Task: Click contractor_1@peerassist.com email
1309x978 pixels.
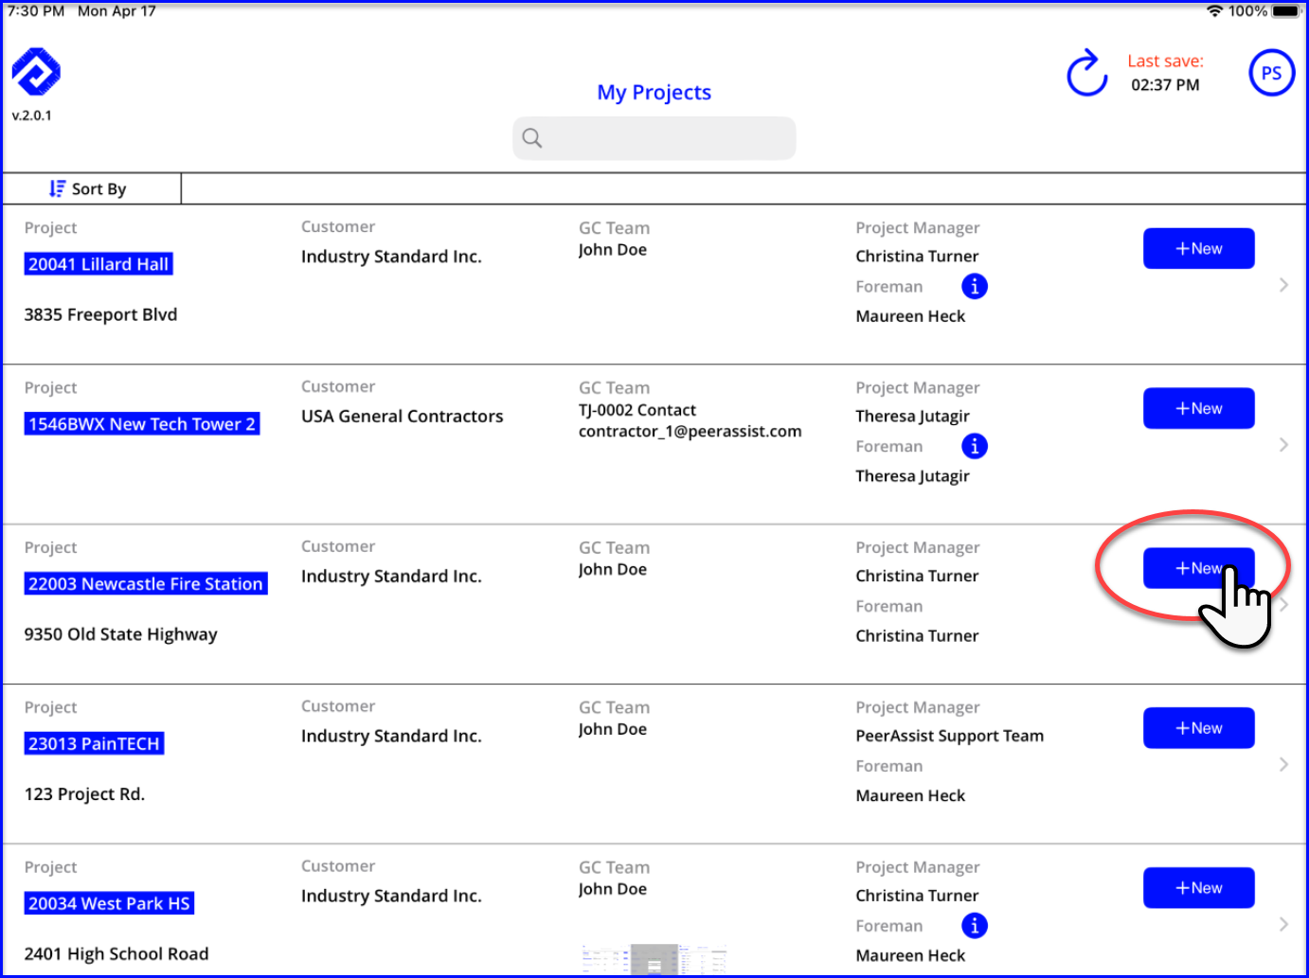Action: [x=690, y=432]
